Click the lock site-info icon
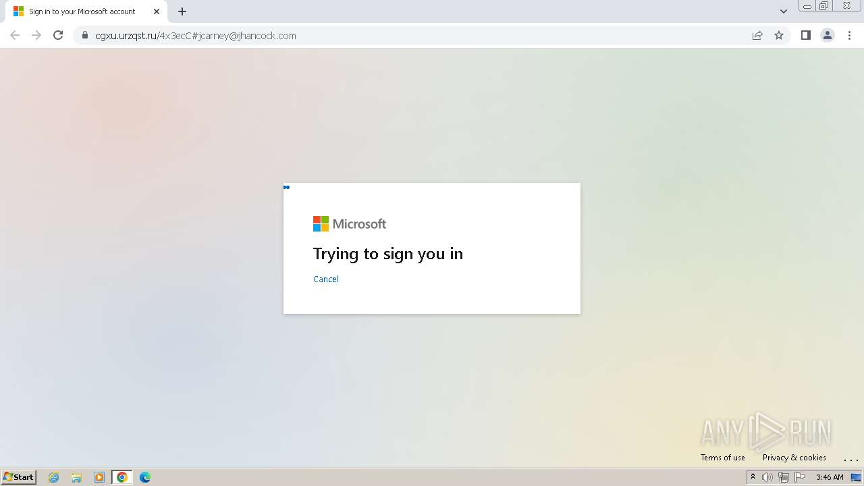The height and width of the screenshot is (486, 864). (x=85, y=36)
